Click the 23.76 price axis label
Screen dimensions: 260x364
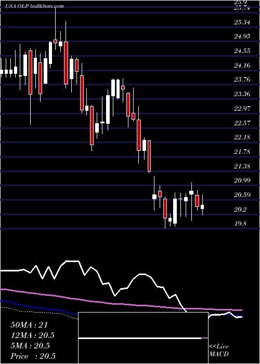pos(242,80)
